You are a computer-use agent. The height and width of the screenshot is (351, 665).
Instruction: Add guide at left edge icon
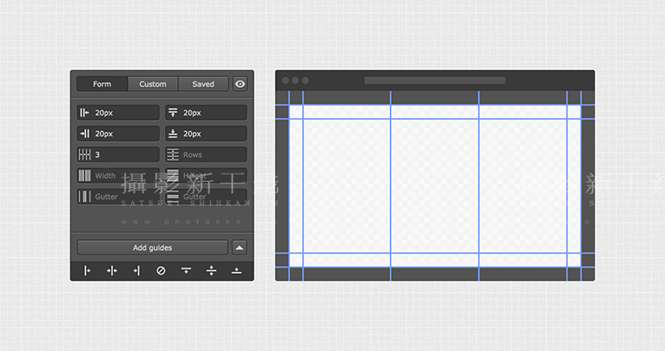point(87,270)
